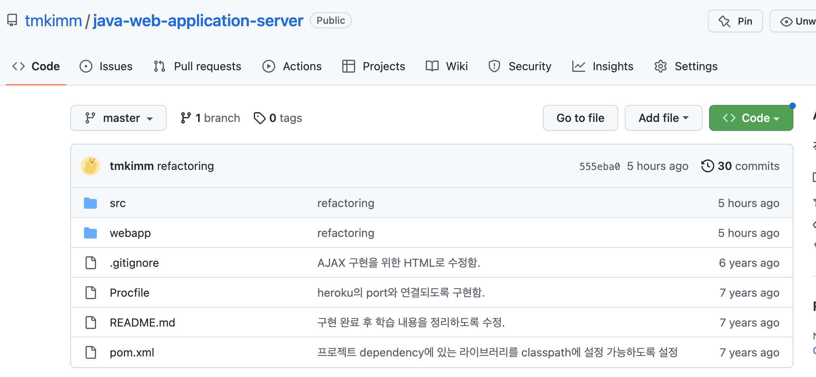Go to the Actions tab
This screenshot has width=816, height=377.
coord(292,66)
